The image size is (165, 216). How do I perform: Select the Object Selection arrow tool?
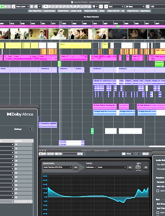point(46,7)
